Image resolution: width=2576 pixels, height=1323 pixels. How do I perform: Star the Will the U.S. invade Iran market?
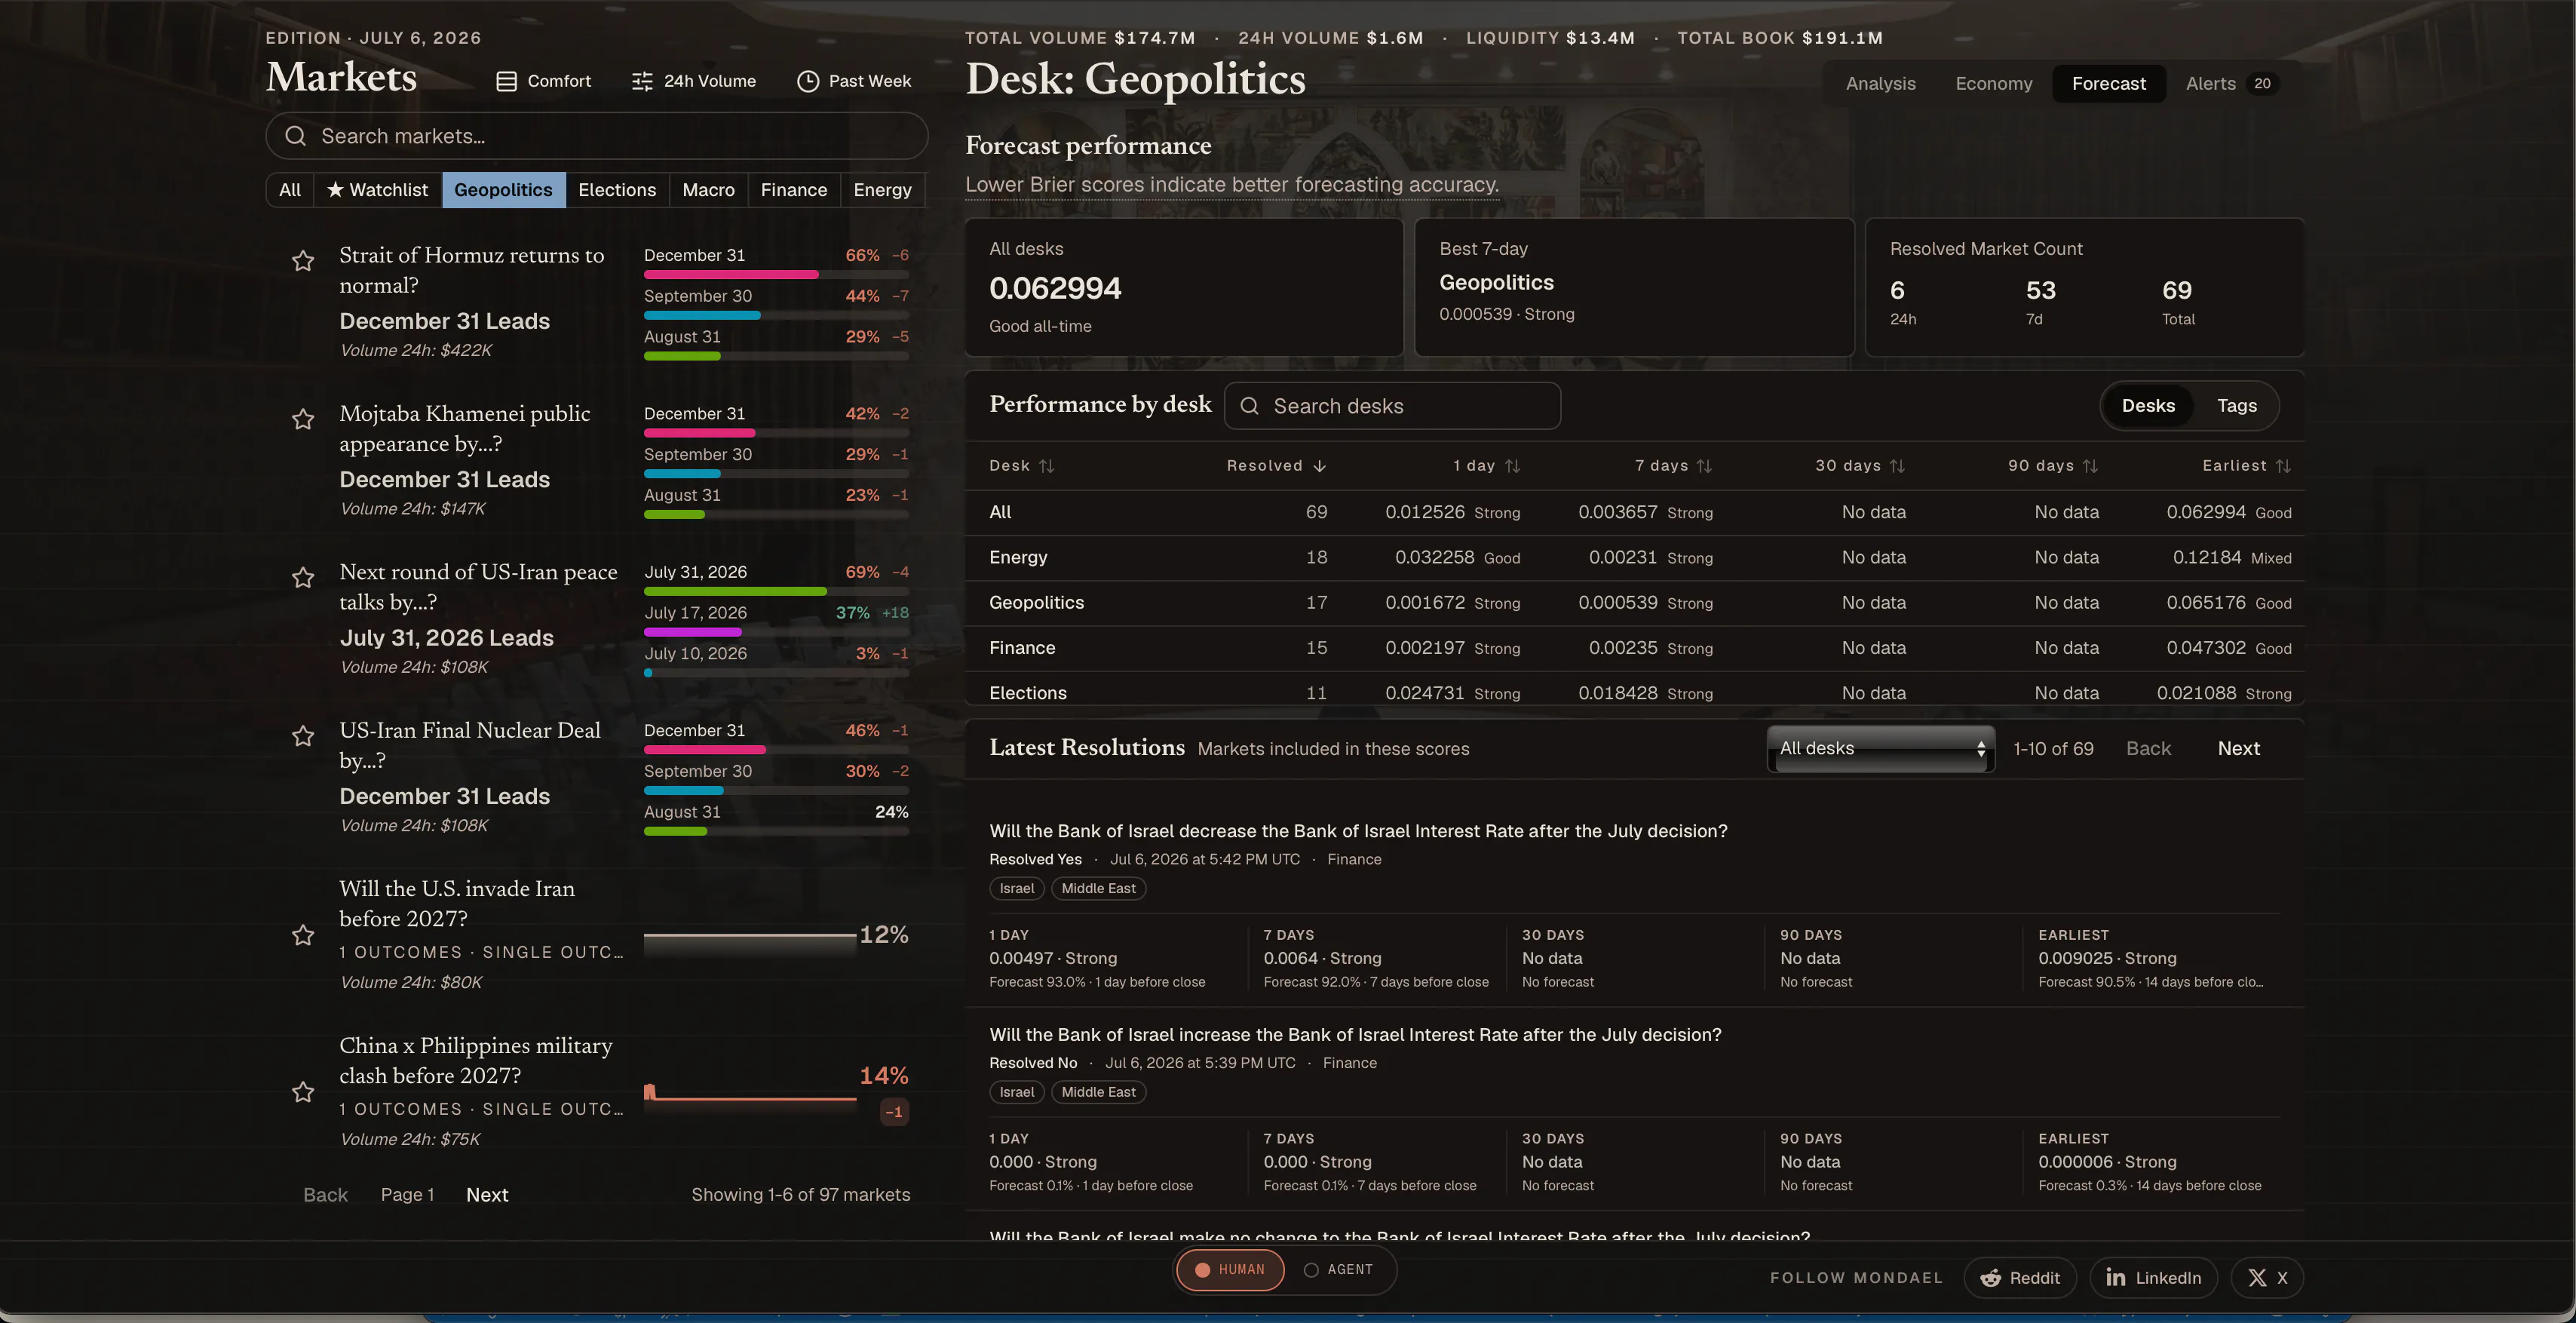pyautogui.click(x=303, y=935)
